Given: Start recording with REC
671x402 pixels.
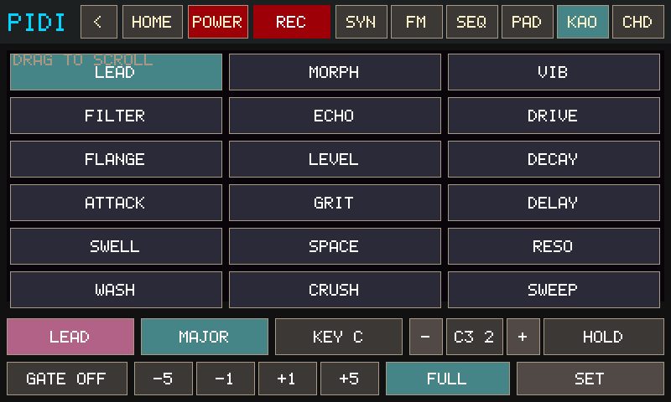Looking at the screenshot, I should pos(292,22).
